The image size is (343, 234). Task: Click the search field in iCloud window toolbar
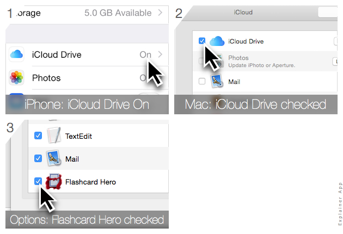pyautogui.click(x=328, y=12)
